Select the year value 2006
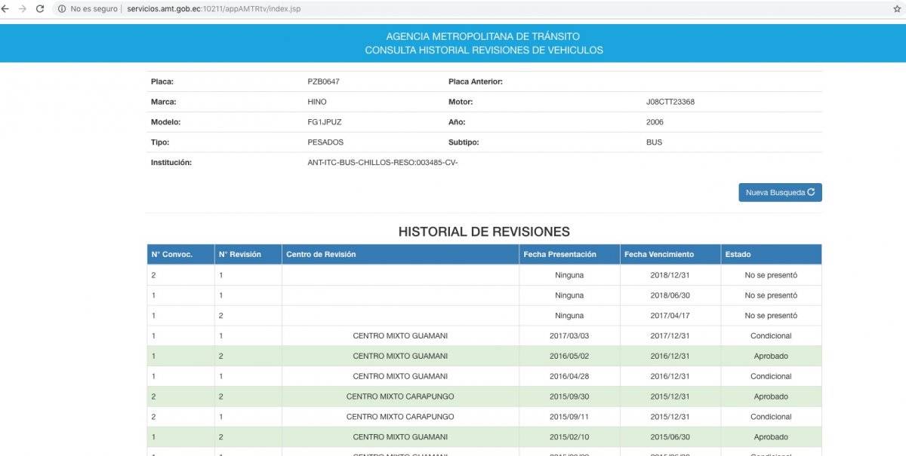Image resolution: width=906 pixels, height=456 pixels. pos(655,122)
